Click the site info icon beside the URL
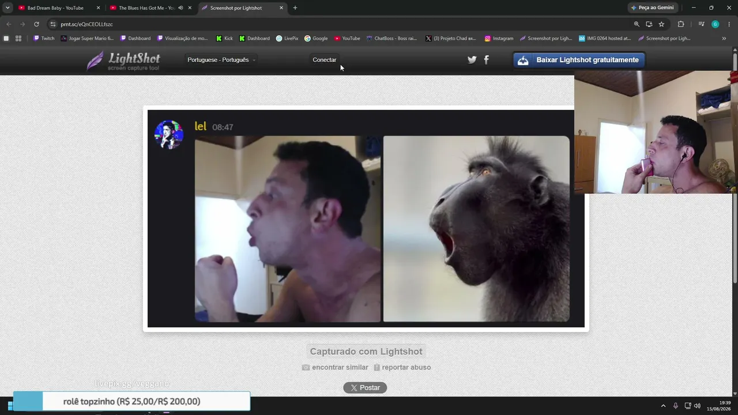Image resolution: width=738 pixels, height=415 pixels. [x=53, y=24]
